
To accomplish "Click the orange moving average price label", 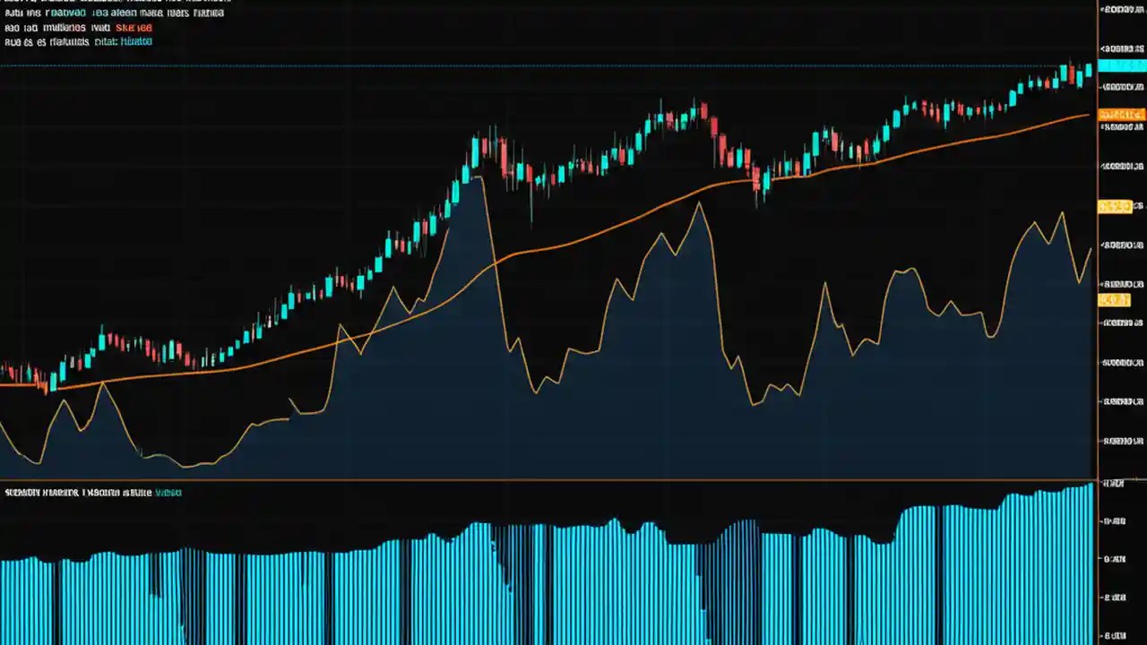I will coord(1120,114).
